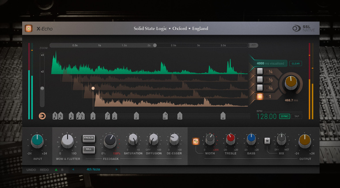
Task: Click the blue BASS knob
Action: tap(251, 139)
